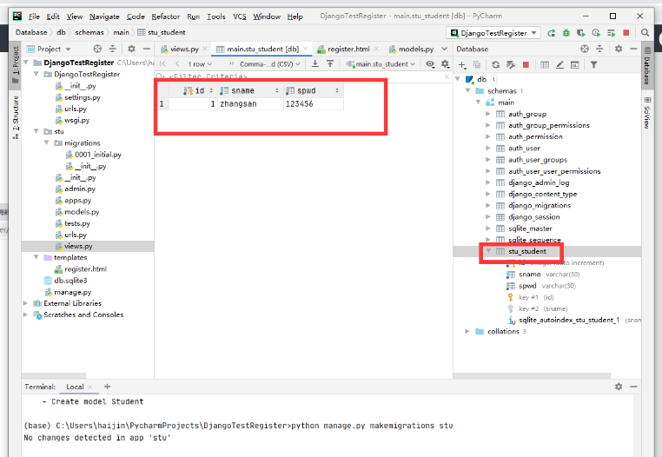The image size is (662, 457).
Task: Click the add data source plus icon
Action: pos(462,64)
